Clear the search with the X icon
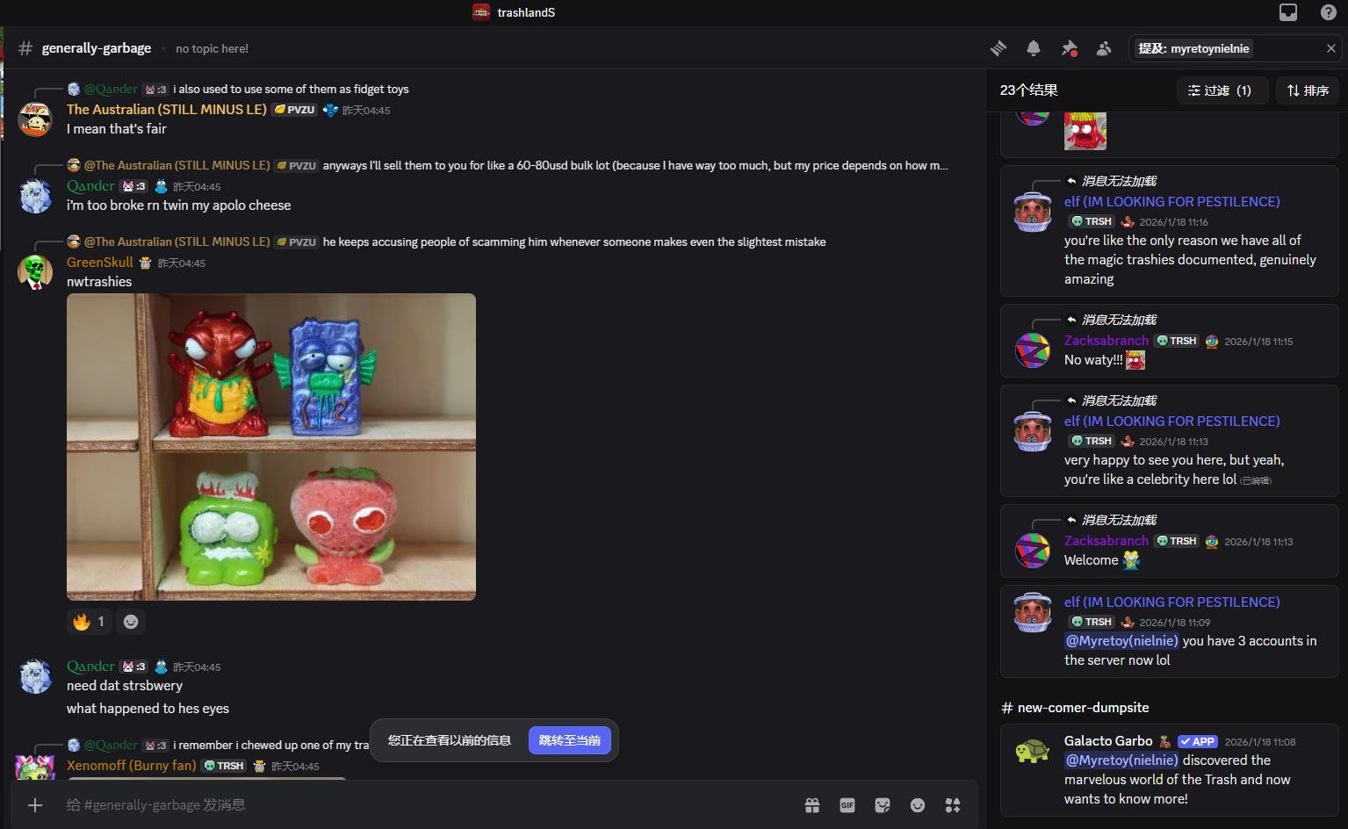1348x829 pixels. 1330,48
